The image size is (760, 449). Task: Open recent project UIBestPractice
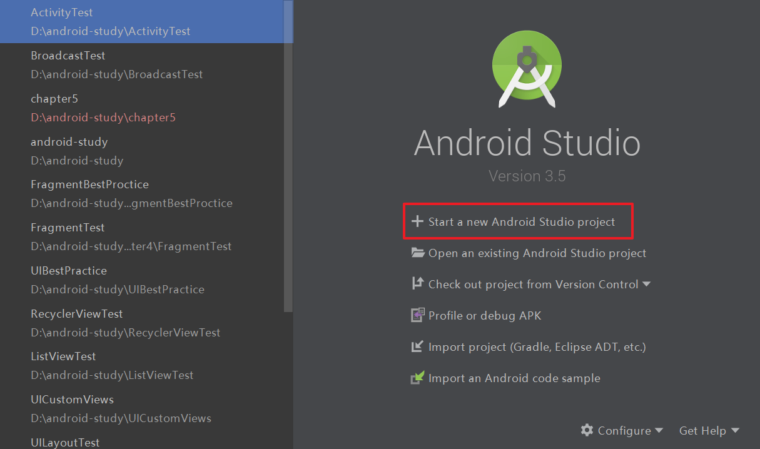click(142, 280)
